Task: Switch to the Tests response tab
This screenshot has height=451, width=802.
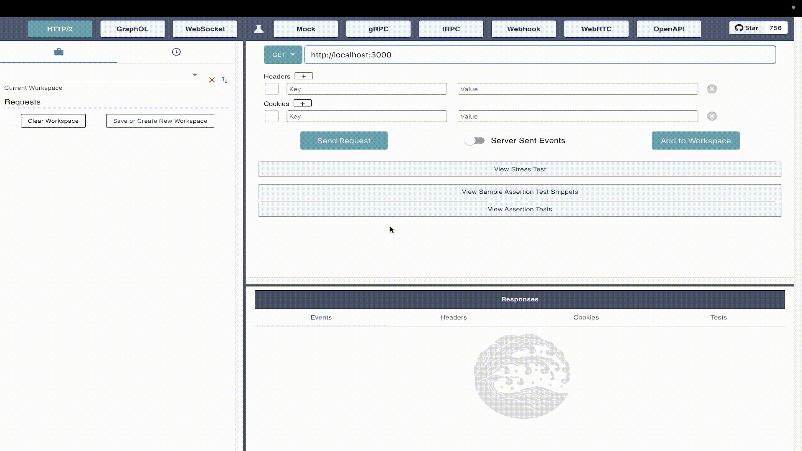Action: pyautogui.click(x=718, y=317)
